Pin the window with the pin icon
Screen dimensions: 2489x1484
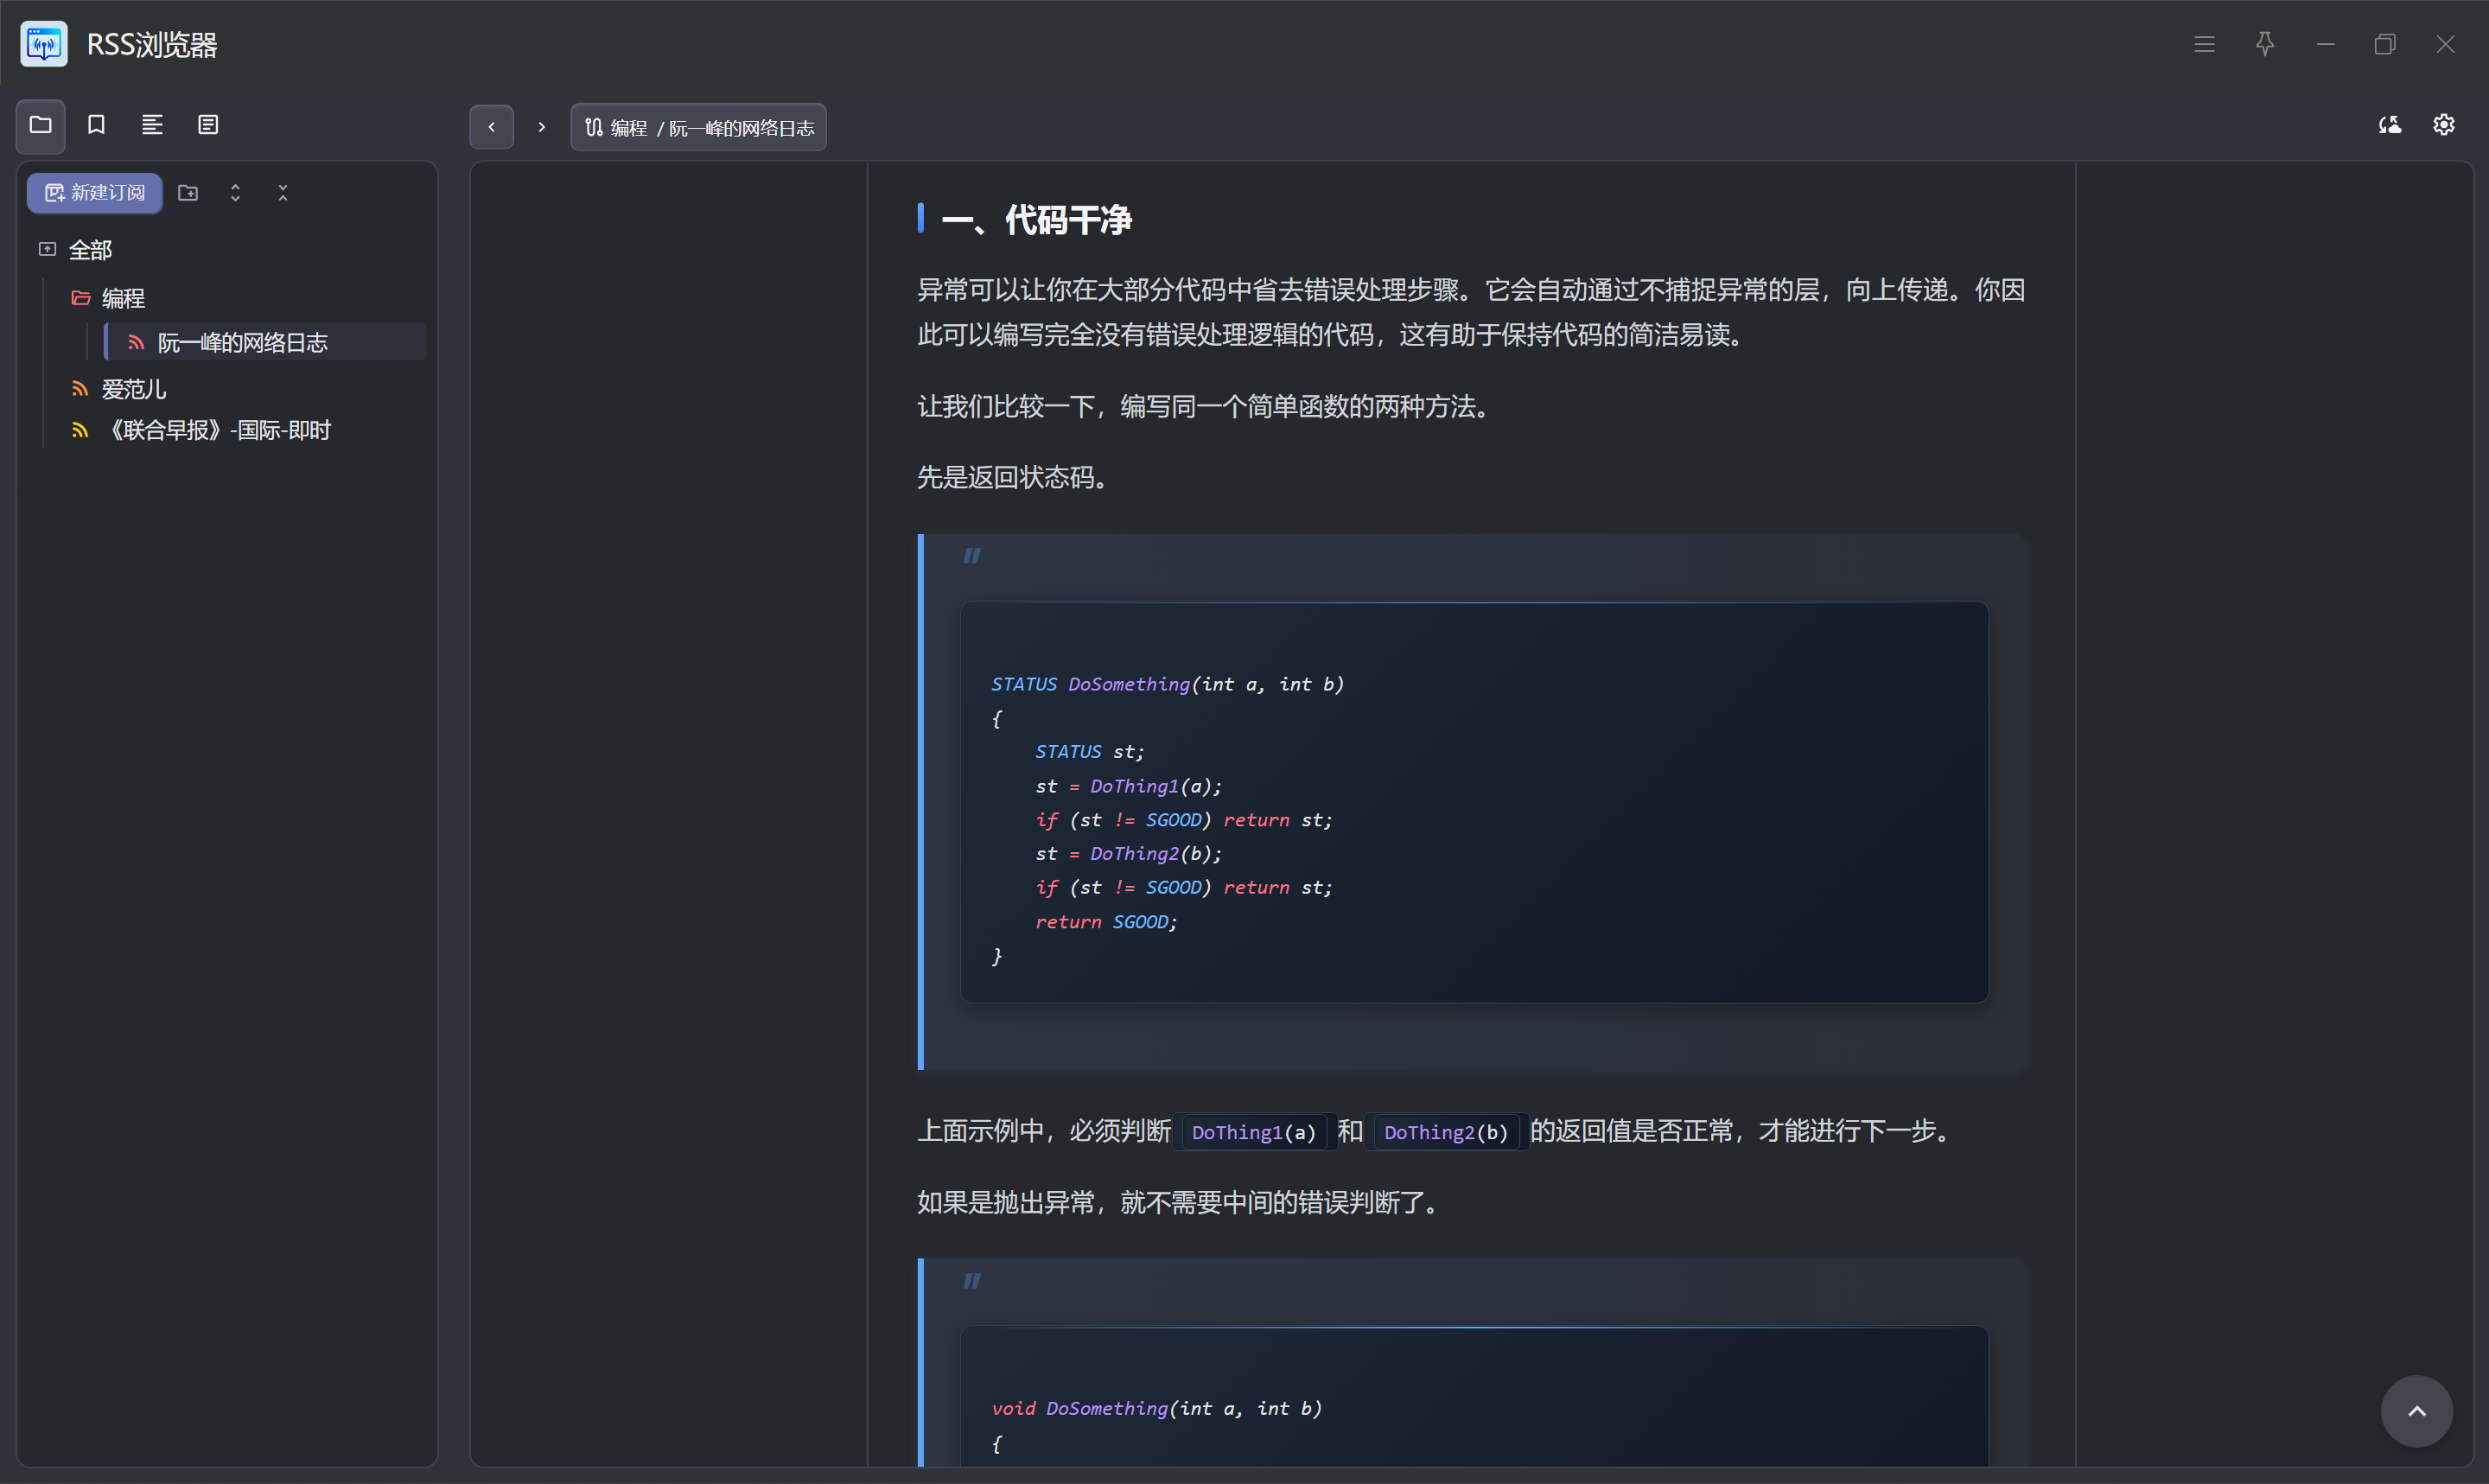point(2265,44)
